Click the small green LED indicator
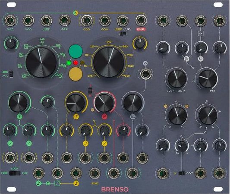The image size is (230, 194). click(69, 63)
